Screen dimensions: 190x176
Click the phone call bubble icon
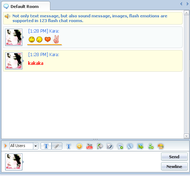(x=130, y=146)
